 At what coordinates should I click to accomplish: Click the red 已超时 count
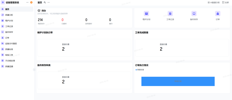pos(62,20)
